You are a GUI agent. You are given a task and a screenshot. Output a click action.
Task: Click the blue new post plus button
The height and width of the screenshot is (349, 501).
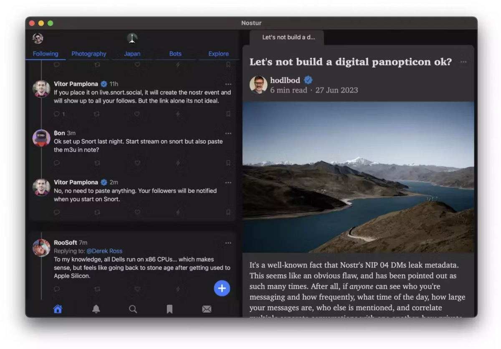222,288
